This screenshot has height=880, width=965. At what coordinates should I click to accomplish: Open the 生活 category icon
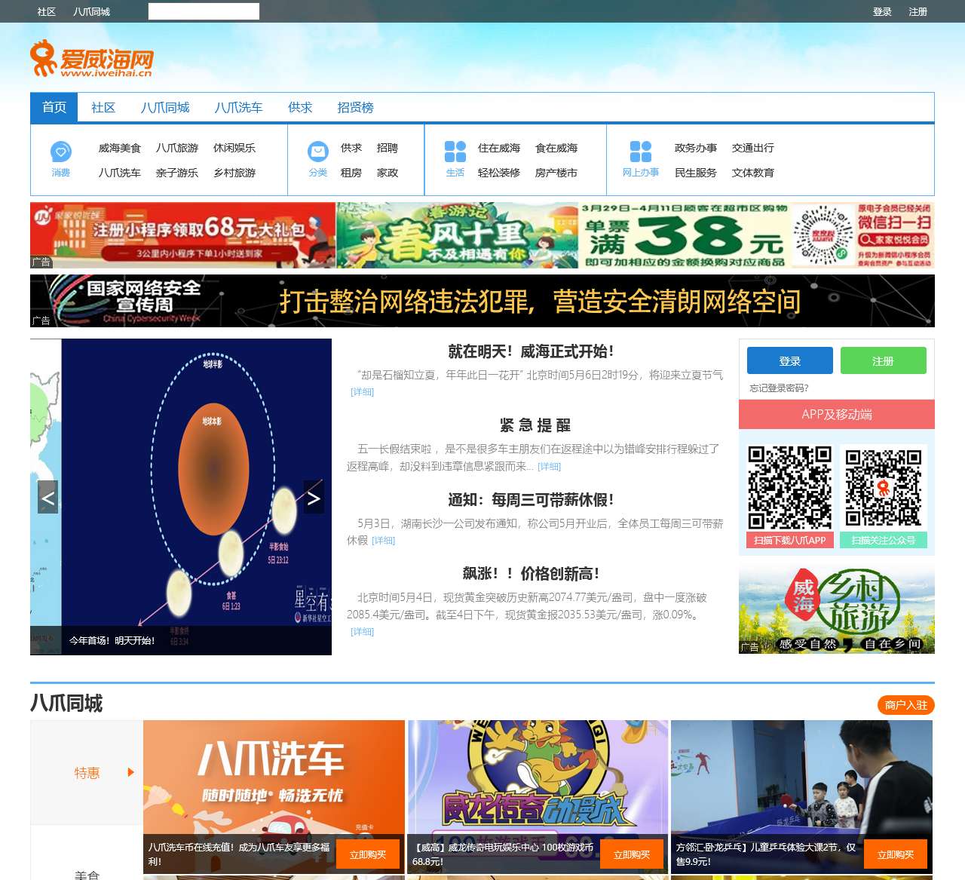455,152
